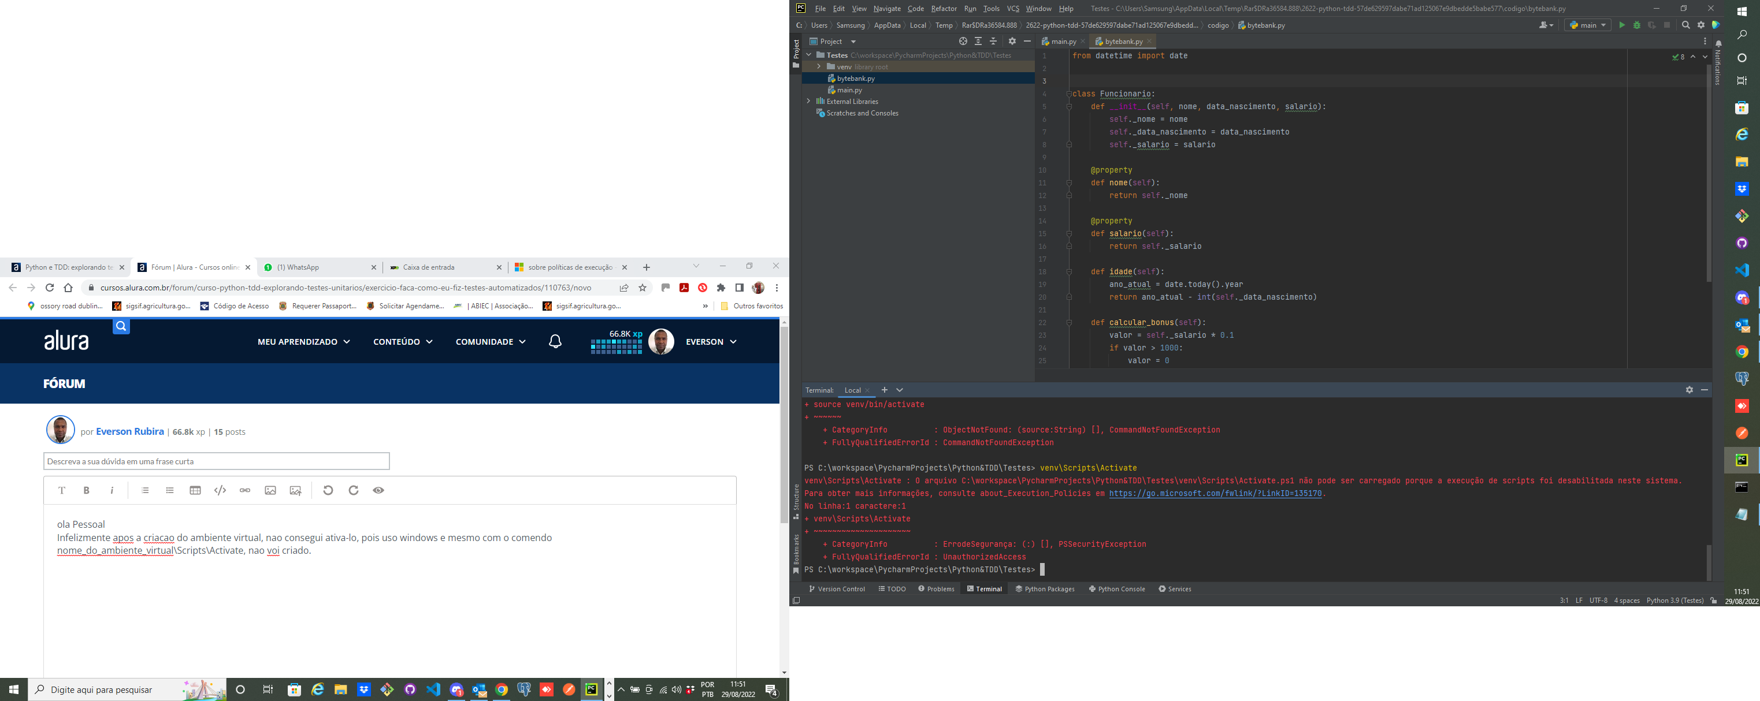The height and width of the screenshot is (701, 1760).
Task: Undo last edit in forum editor
Action: click(x=328, y=490)
